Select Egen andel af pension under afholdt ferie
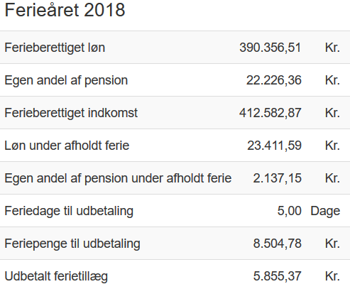The height and width of the screenshot is (289, 350). click(118, 178)
